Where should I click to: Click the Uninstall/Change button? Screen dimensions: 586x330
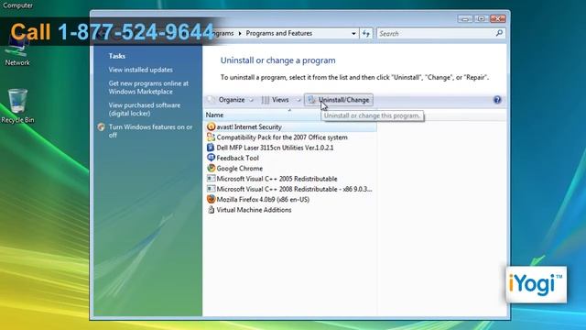pos(339,100)
